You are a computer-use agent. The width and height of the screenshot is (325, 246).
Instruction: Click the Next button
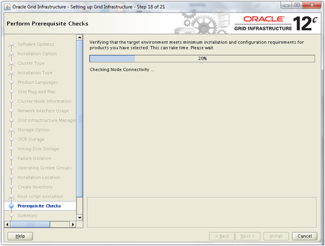tap(248, 236)
